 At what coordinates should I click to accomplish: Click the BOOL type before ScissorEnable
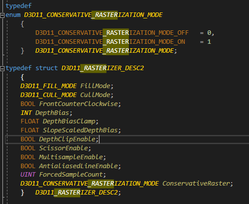pos(28,148)
